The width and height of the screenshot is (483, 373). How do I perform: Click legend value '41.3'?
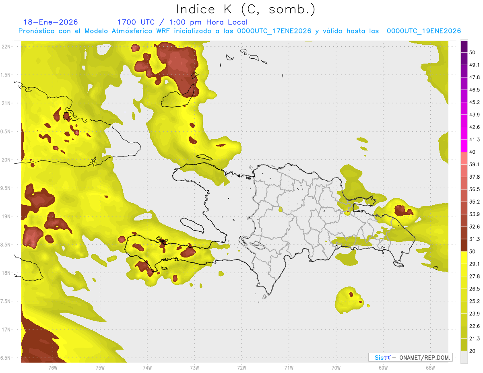[x=475, y=140]
